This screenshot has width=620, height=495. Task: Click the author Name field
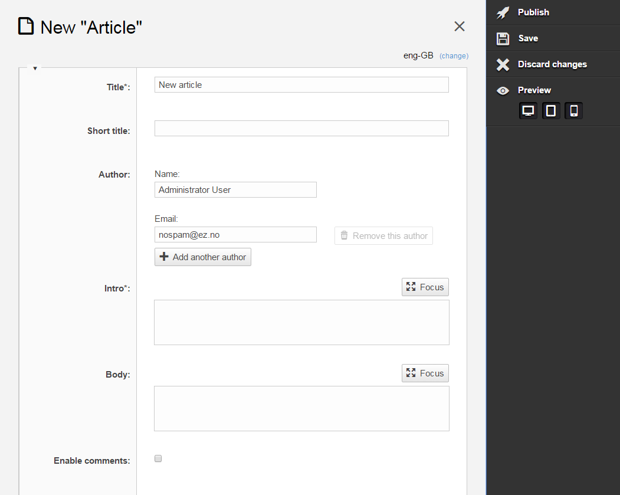pos(235,190)
